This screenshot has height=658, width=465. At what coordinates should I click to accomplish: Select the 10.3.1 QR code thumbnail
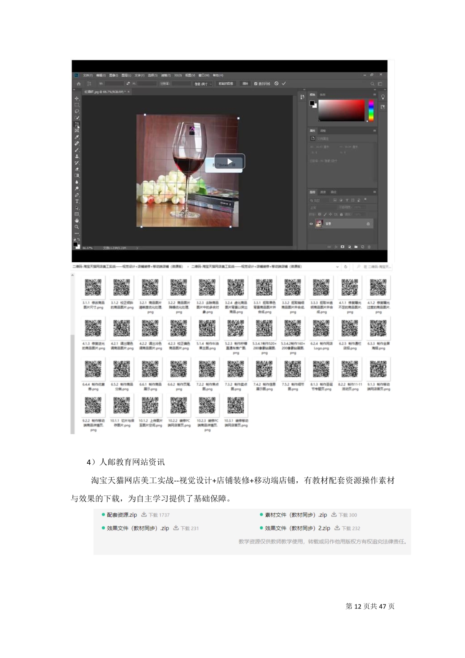[x=235, y=406]
